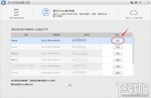The height and width of the screenshot is (98, 151).
Task: Open the chat bubble support icon
Action: click(136, 3)
